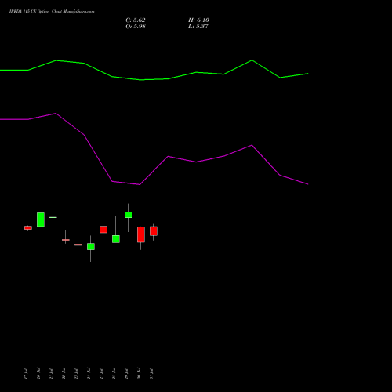Screen dimensions: 392x392
Task: Click the tall green candlestick for 20 Jul
Action: point(41,220)
